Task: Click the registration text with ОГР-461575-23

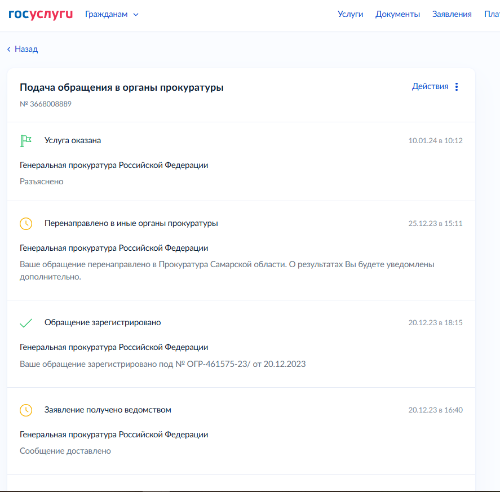Action: [x=162, y=364]
